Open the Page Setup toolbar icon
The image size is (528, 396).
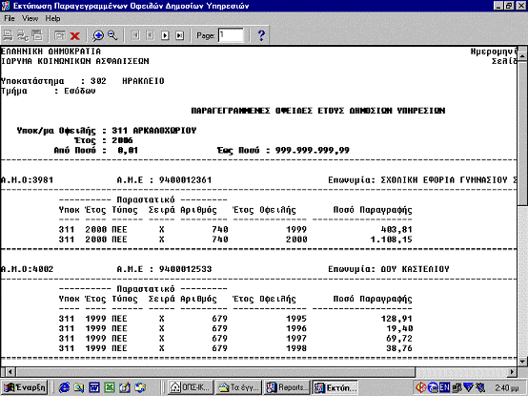point(22,35)
